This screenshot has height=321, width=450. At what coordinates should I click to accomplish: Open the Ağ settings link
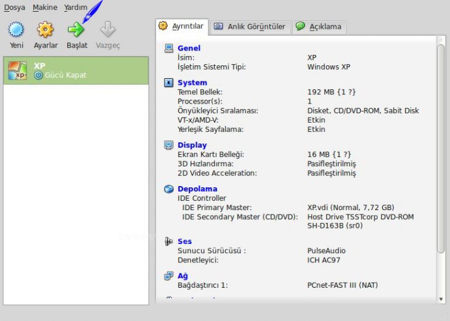(x=182, y=276)
